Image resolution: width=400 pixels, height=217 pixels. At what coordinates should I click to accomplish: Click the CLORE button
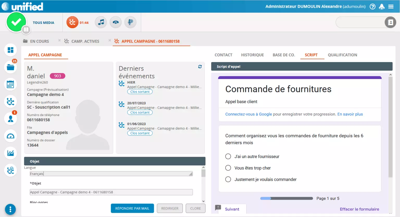[x=196, y=208]
